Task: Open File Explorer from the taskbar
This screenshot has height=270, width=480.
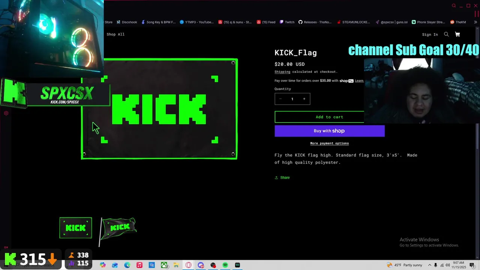Action: point(176,265)
